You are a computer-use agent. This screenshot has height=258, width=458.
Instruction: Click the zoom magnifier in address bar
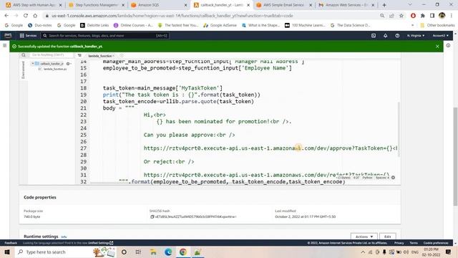tap(382, 16)
